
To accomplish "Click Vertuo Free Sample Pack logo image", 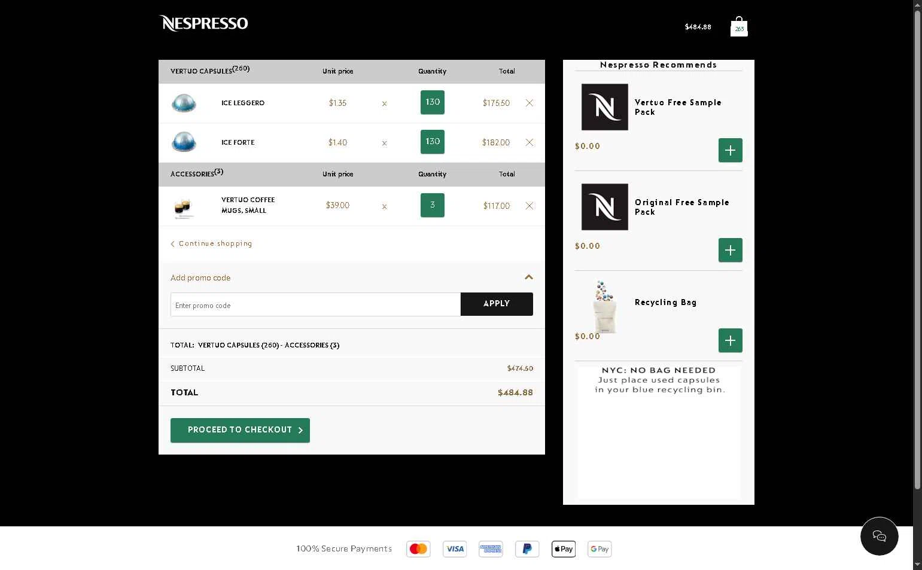I will [605, 107].
